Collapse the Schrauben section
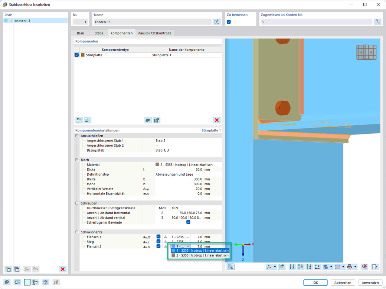This screenshot has height=289, width=386. (76, 203)
